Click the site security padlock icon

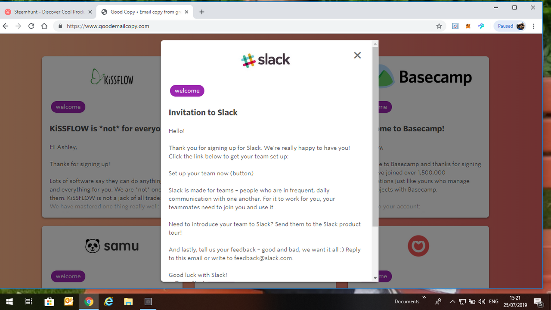tap(60, 26)
